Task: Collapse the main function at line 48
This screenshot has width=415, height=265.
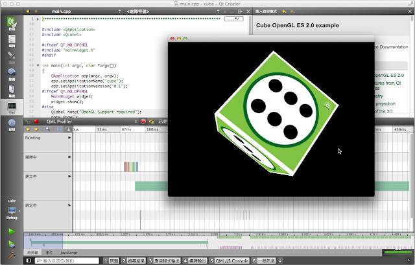Action: click(x=38, y=65)
